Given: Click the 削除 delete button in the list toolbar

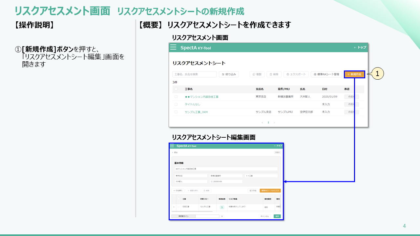Looking at the screenshot, I should pos(274,74).
